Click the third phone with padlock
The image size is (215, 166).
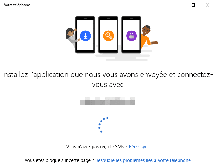coord(131,35)
